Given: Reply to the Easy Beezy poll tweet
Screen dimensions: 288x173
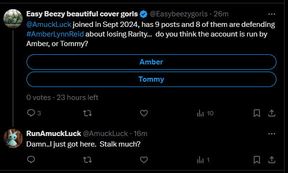Looking at the screenshot, I should [34, 113].
